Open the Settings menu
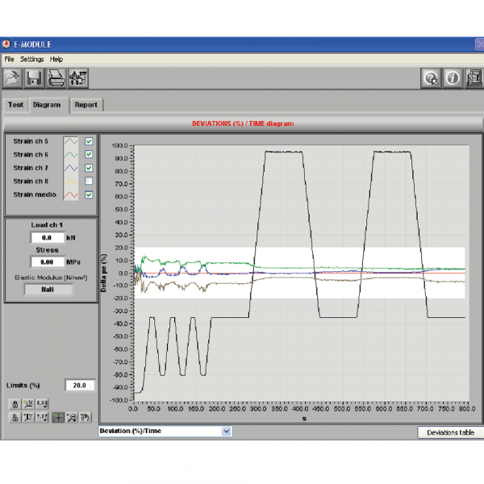 (x=32, y=59)
